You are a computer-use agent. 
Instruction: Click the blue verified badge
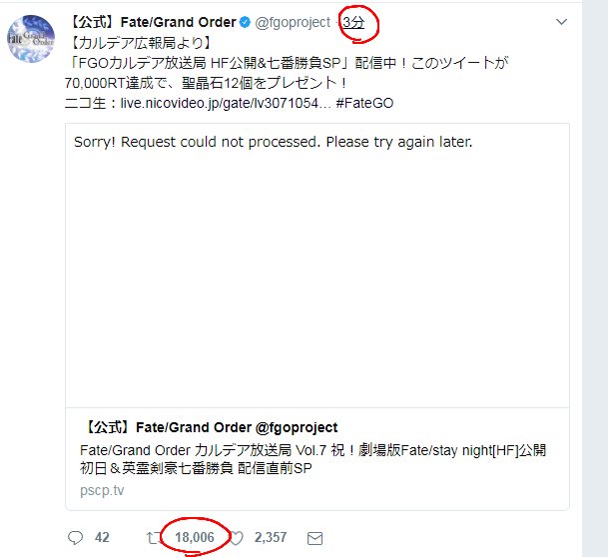pos(245,23)
